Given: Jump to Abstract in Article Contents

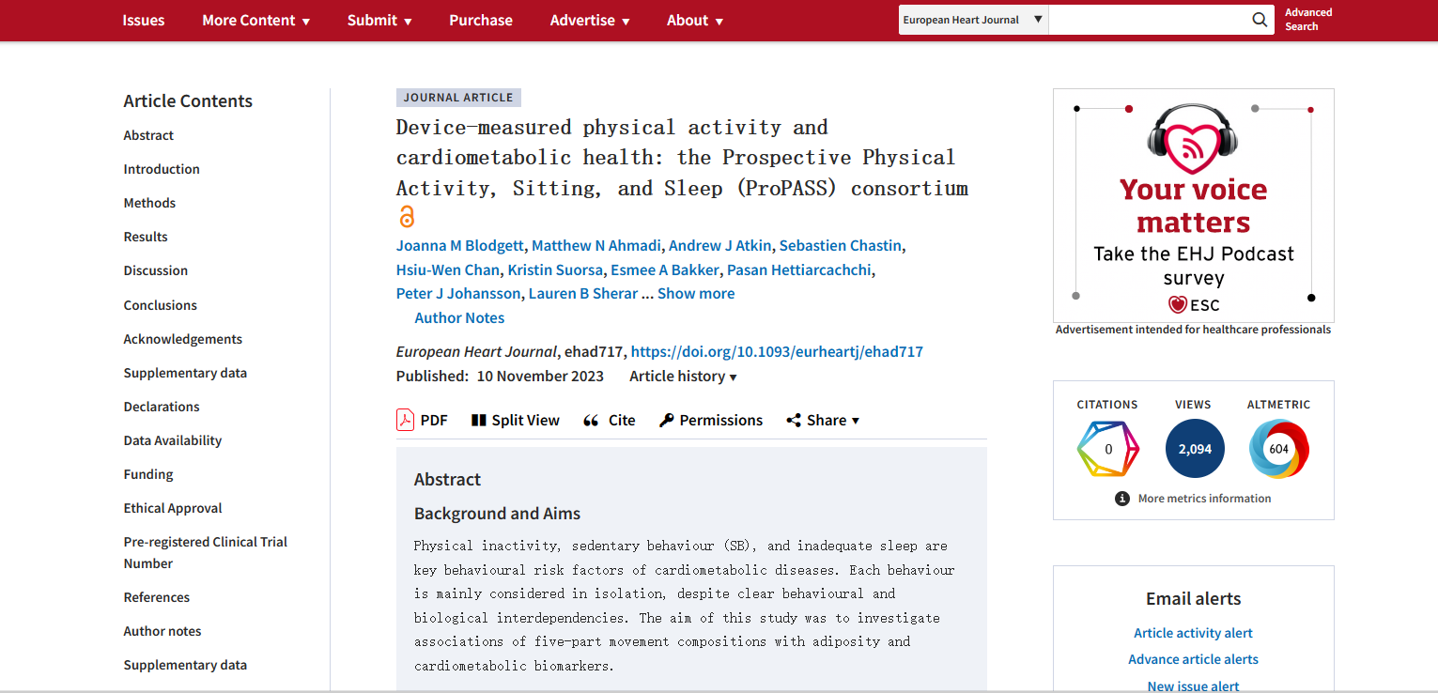Looking at the screenshot, I should (148, 135).
